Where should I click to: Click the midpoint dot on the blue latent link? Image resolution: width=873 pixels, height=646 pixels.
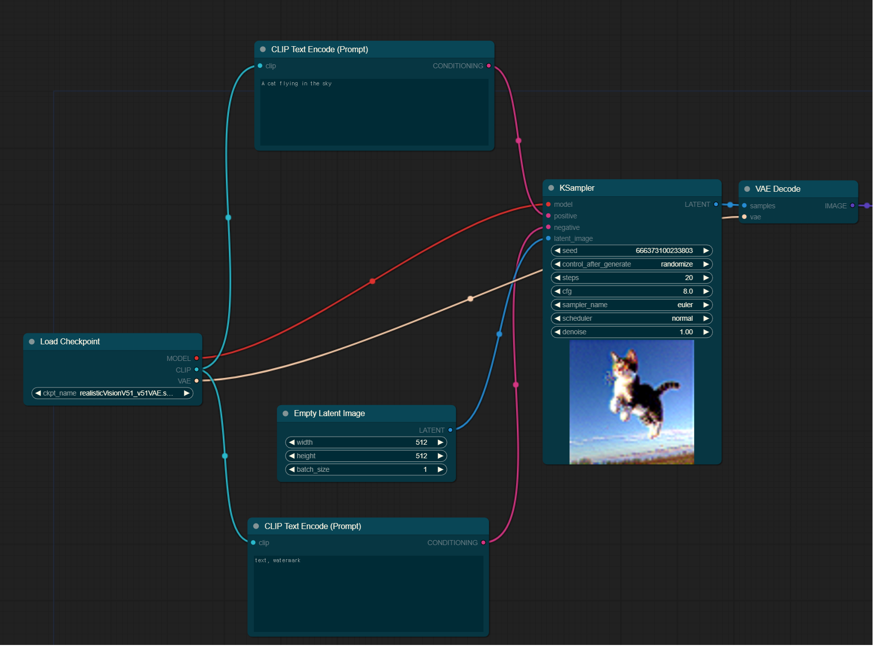pyautogui.click(x=499, y=334)
